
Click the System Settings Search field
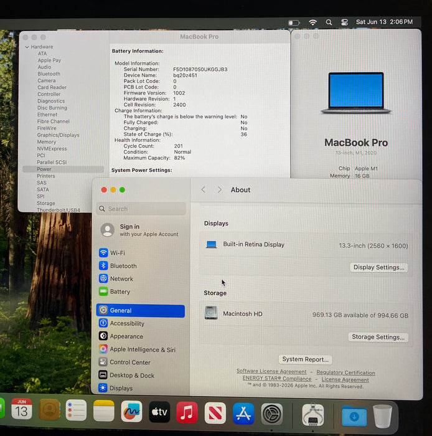pos(141,209)
